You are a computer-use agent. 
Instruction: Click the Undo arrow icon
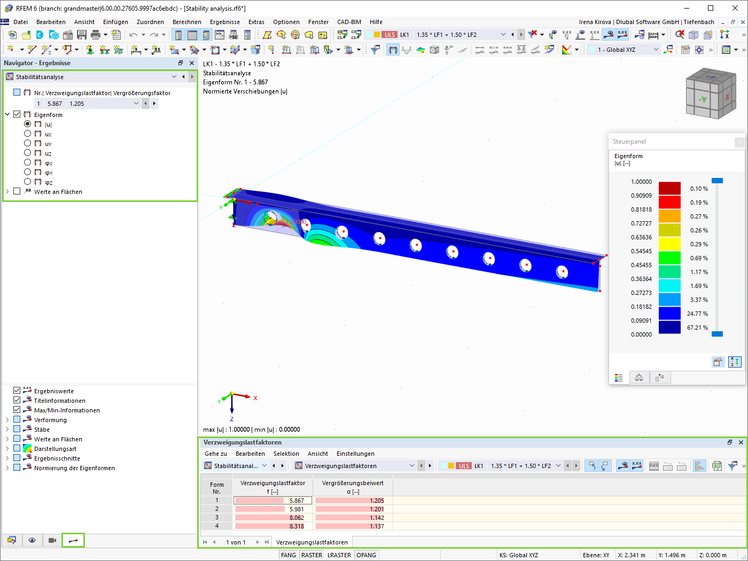(134, 35)
